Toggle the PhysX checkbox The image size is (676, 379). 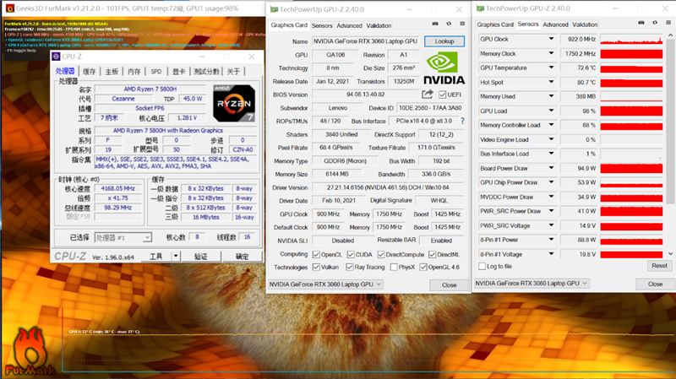(x=390, y=267)
